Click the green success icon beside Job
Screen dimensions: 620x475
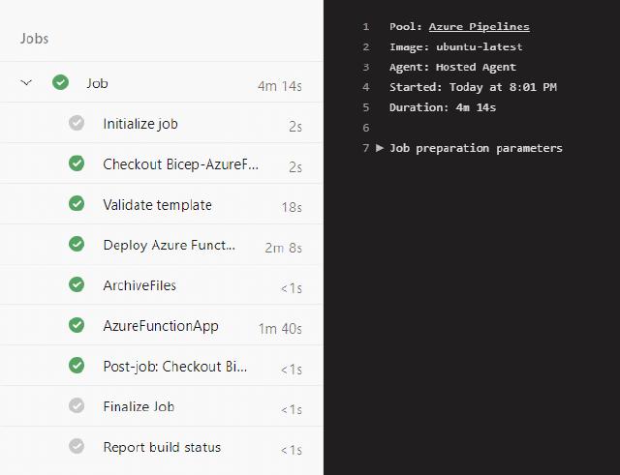tap(60, 83)
